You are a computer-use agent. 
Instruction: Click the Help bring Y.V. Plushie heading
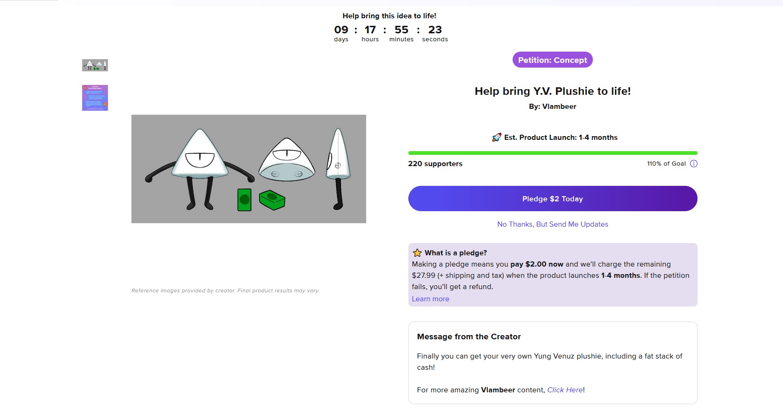point(553,91)
